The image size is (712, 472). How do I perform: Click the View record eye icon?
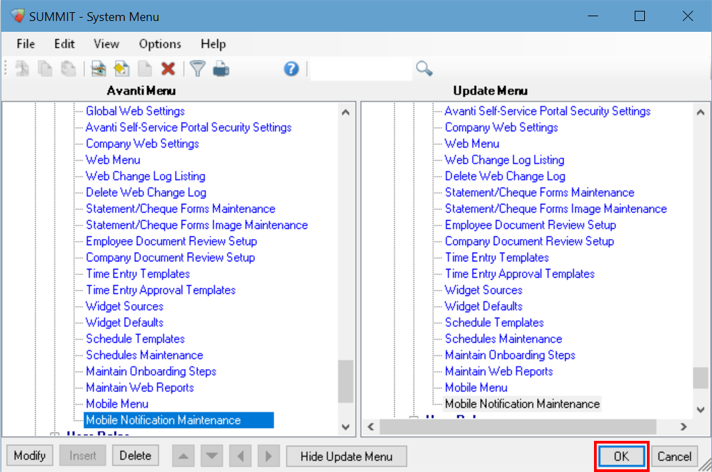coord(98,69)
